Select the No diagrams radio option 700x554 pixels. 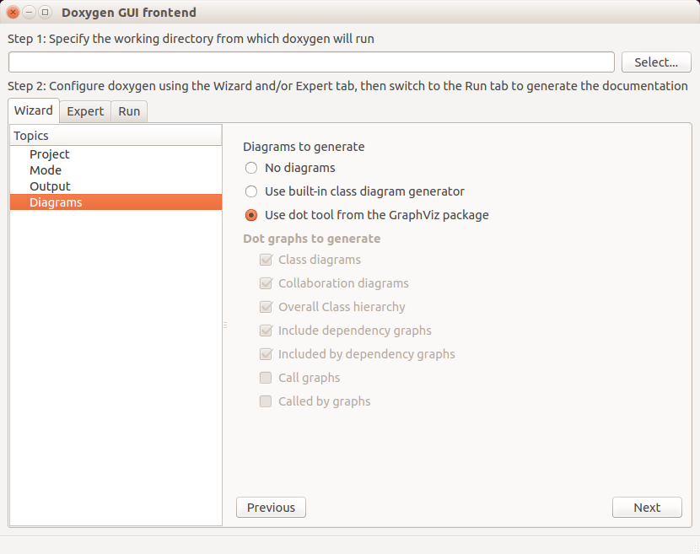[251, 168]
